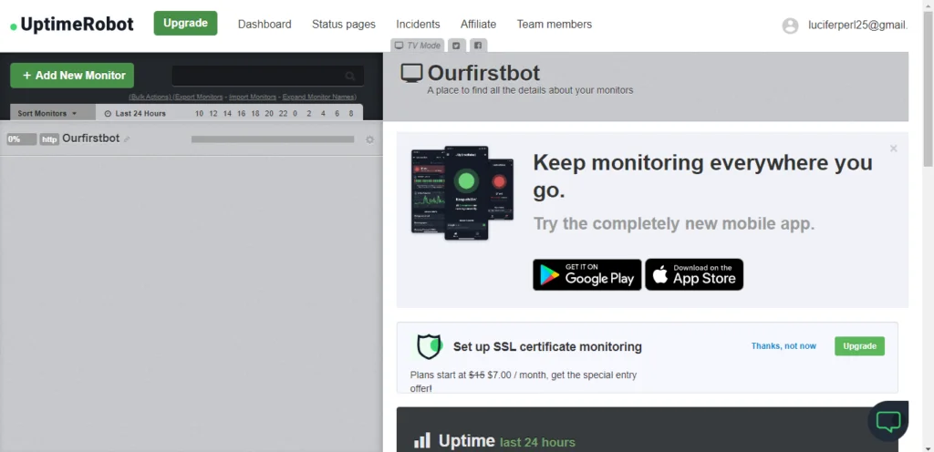Click the Ourfirstbot 24-hour uptime bar
Screen dimensions: 934x452
273,139
